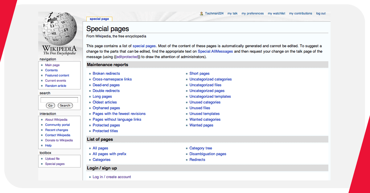Open Categories list link
370x193 pixels.
(101, 160)
